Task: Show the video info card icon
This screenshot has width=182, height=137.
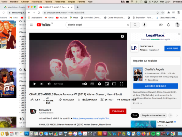Action: 122,36
